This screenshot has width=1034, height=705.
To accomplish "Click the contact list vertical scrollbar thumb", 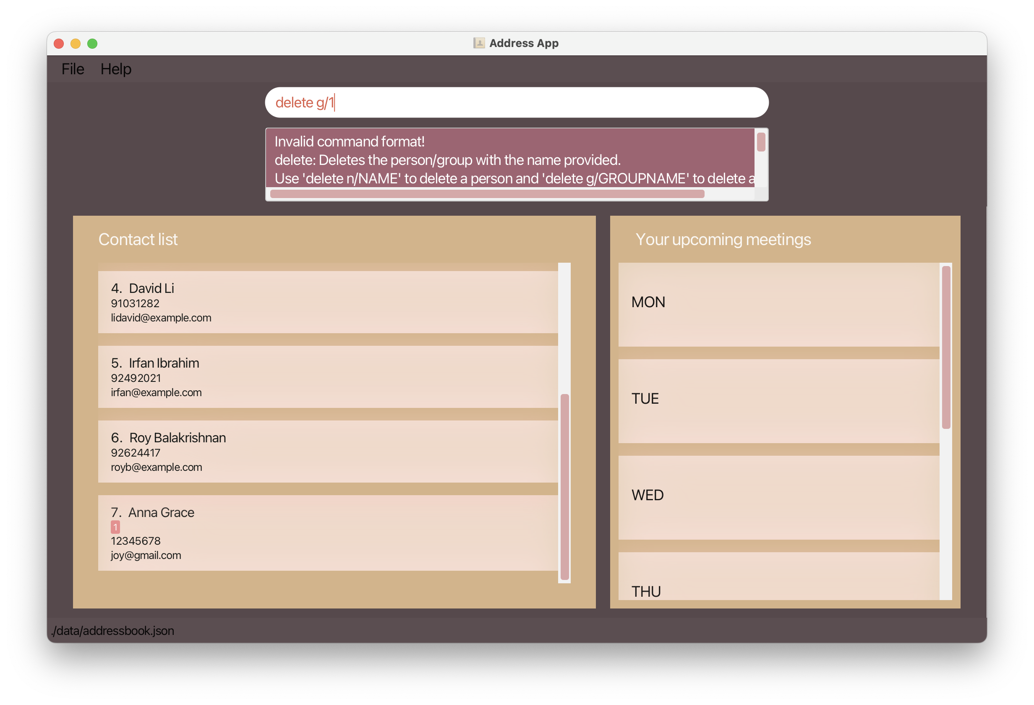I will pyautogui.click(x=564, y=486).
